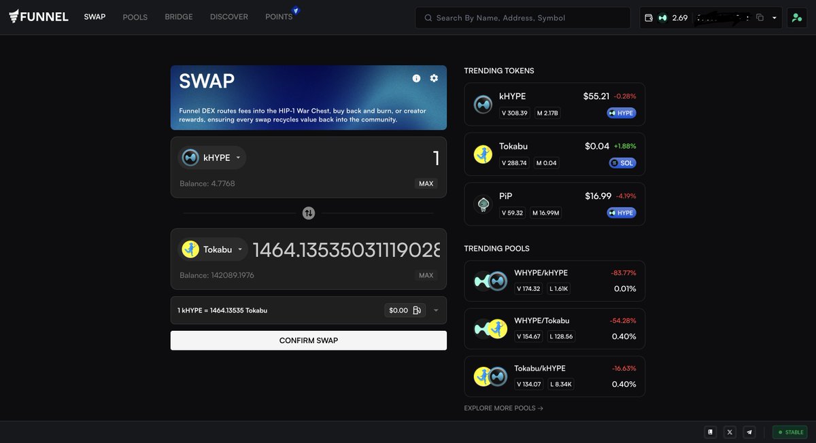Click the HYPE chain badge on PiP card
This screenshot has width=816, height=443.
tap(622, 213)
